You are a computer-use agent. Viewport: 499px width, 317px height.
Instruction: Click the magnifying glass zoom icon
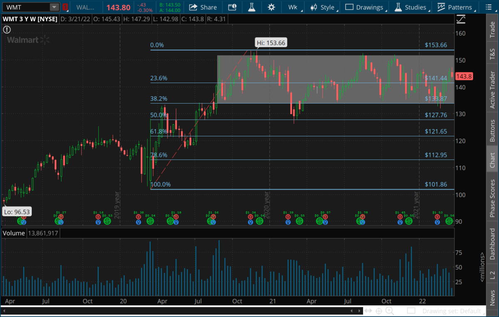390,311
